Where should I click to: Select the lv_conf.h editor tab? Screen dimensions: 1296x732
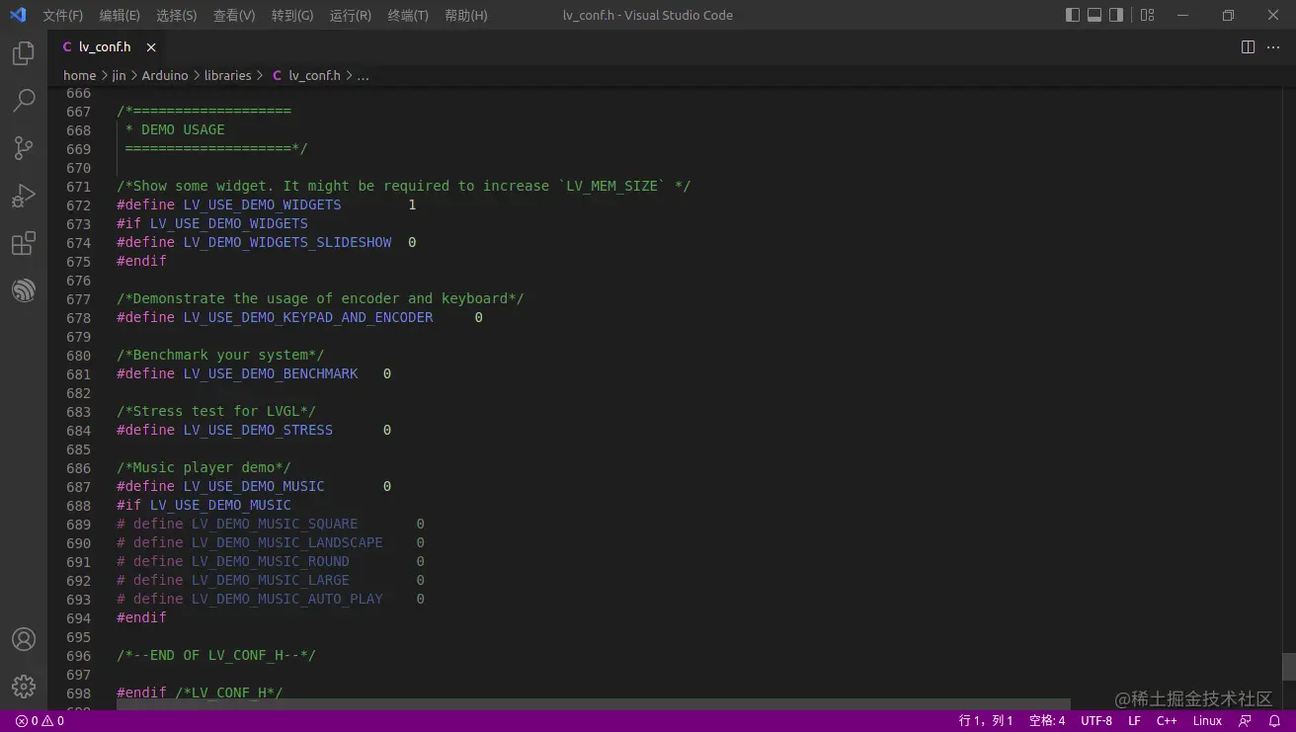106,47
